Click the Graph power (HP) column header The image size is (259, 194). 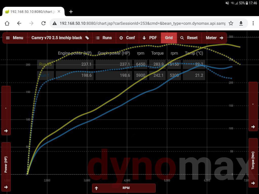tap(114, 53)
